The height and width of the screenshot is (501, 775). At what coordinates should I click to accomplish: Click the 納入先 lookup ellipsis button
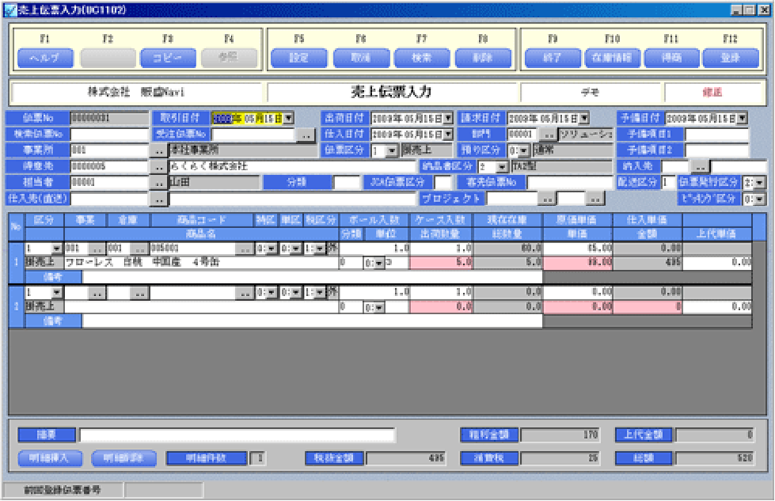click(699, 166)
